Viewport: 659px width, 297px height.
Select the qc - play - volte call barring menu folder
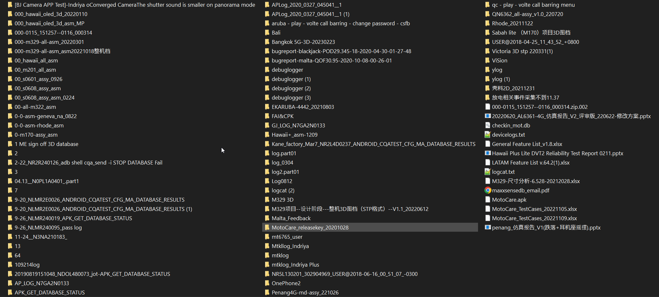(533, 5)
